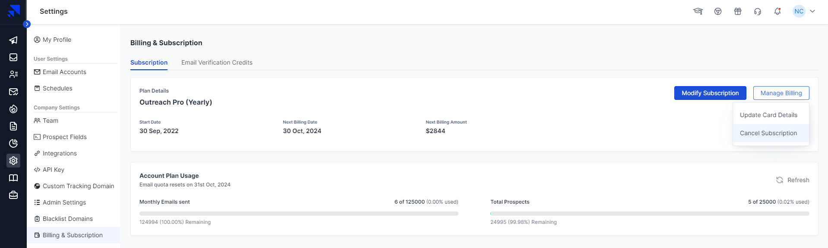Screen dimensions: 828x248
Task: Open the settings gear icon
Action: click(x=13, y=161)
